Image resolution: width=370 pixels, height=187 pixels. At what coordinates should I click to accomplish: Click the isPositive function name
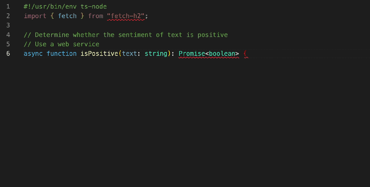click(99, 53)
